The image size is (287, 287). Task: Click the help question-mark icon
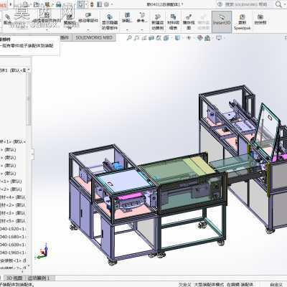pyautogui.click(x=220, y=4)
